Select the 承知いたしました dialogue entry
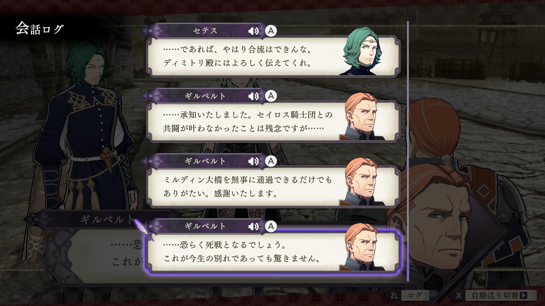Image resolution: width=545 pixels, height=306 pixels. coord(273,121)
